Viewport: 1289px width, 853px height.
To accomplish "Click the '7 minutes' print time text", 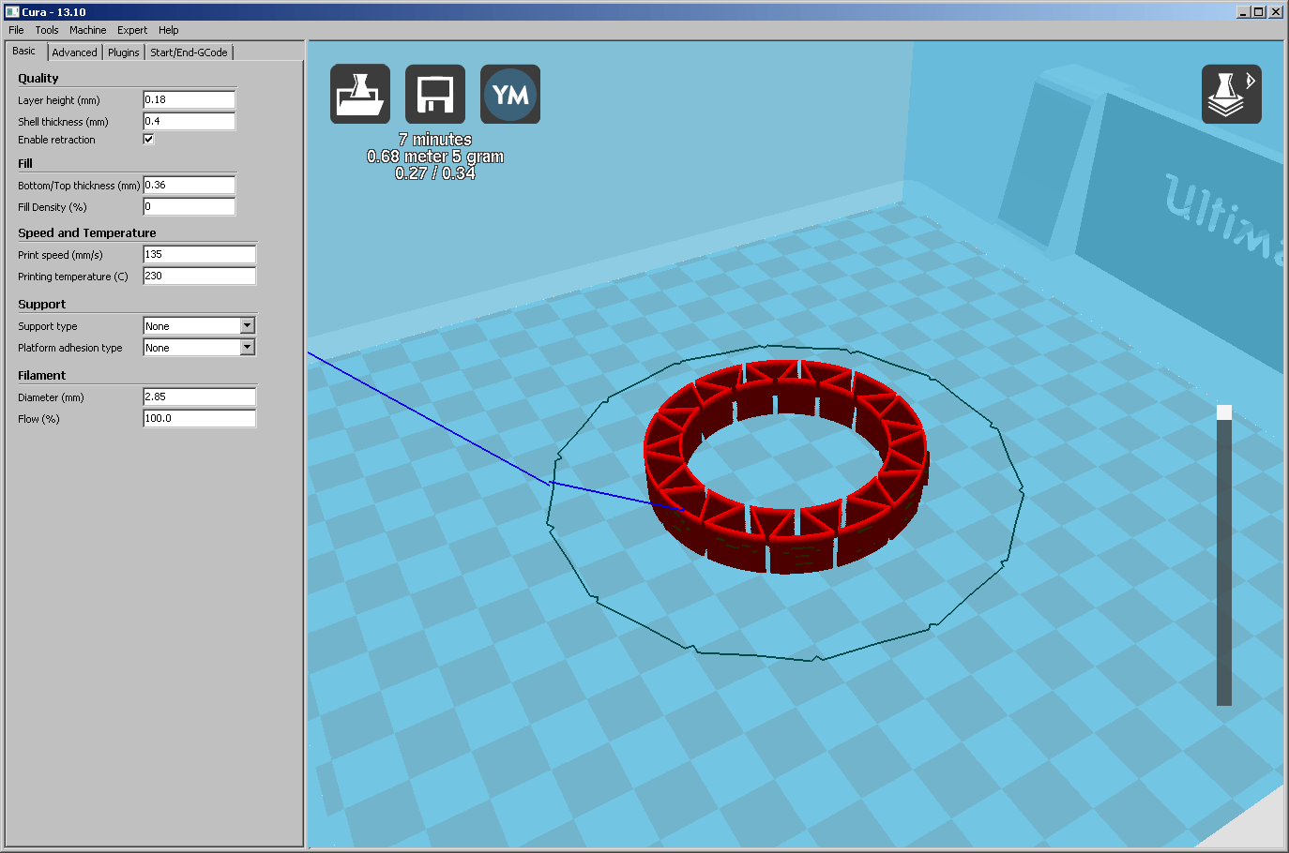I will point(435,140).
